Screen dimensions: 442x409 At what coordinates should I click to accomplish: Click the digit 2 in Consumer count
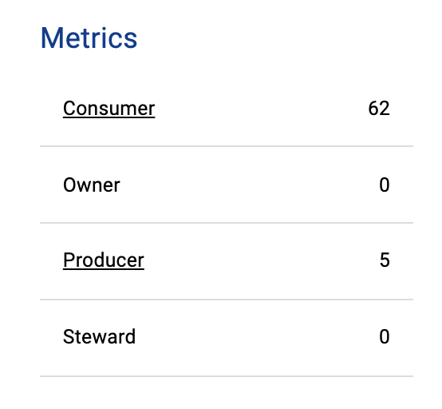point(385,109)
